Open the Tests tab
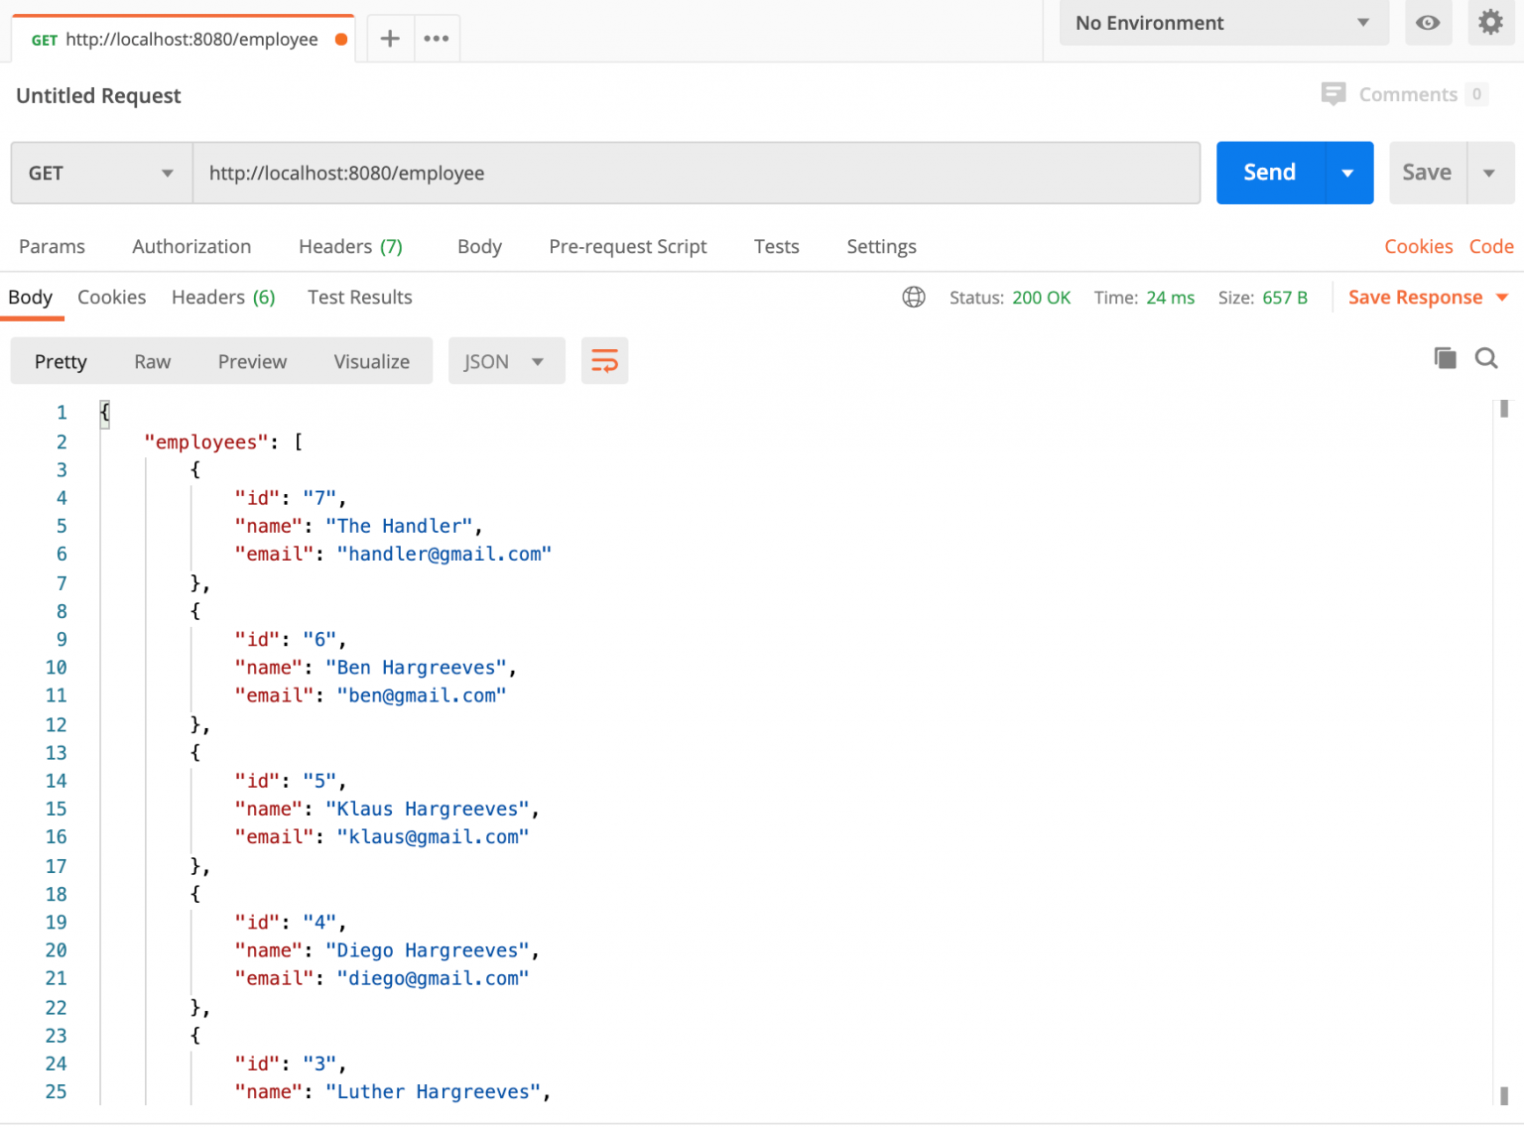 point(776,246)
